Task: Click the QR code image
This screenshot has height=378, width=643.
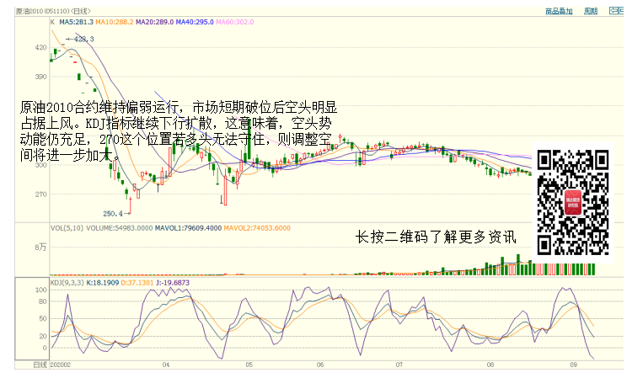Action: (573, 202)
